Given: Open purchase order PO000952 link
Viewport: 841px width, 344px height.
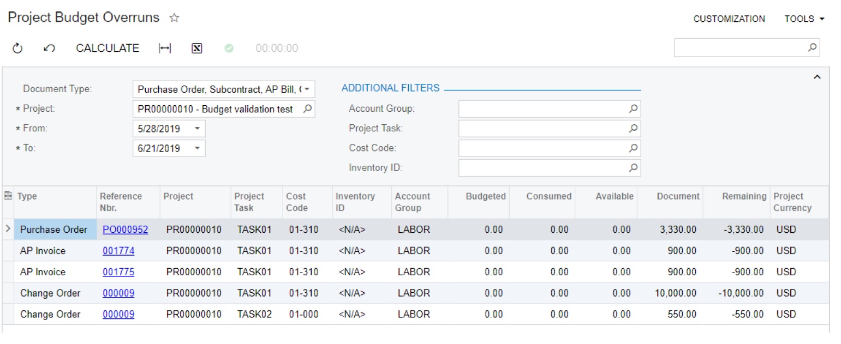Looking at the screenshot, I should pos(126,229).
